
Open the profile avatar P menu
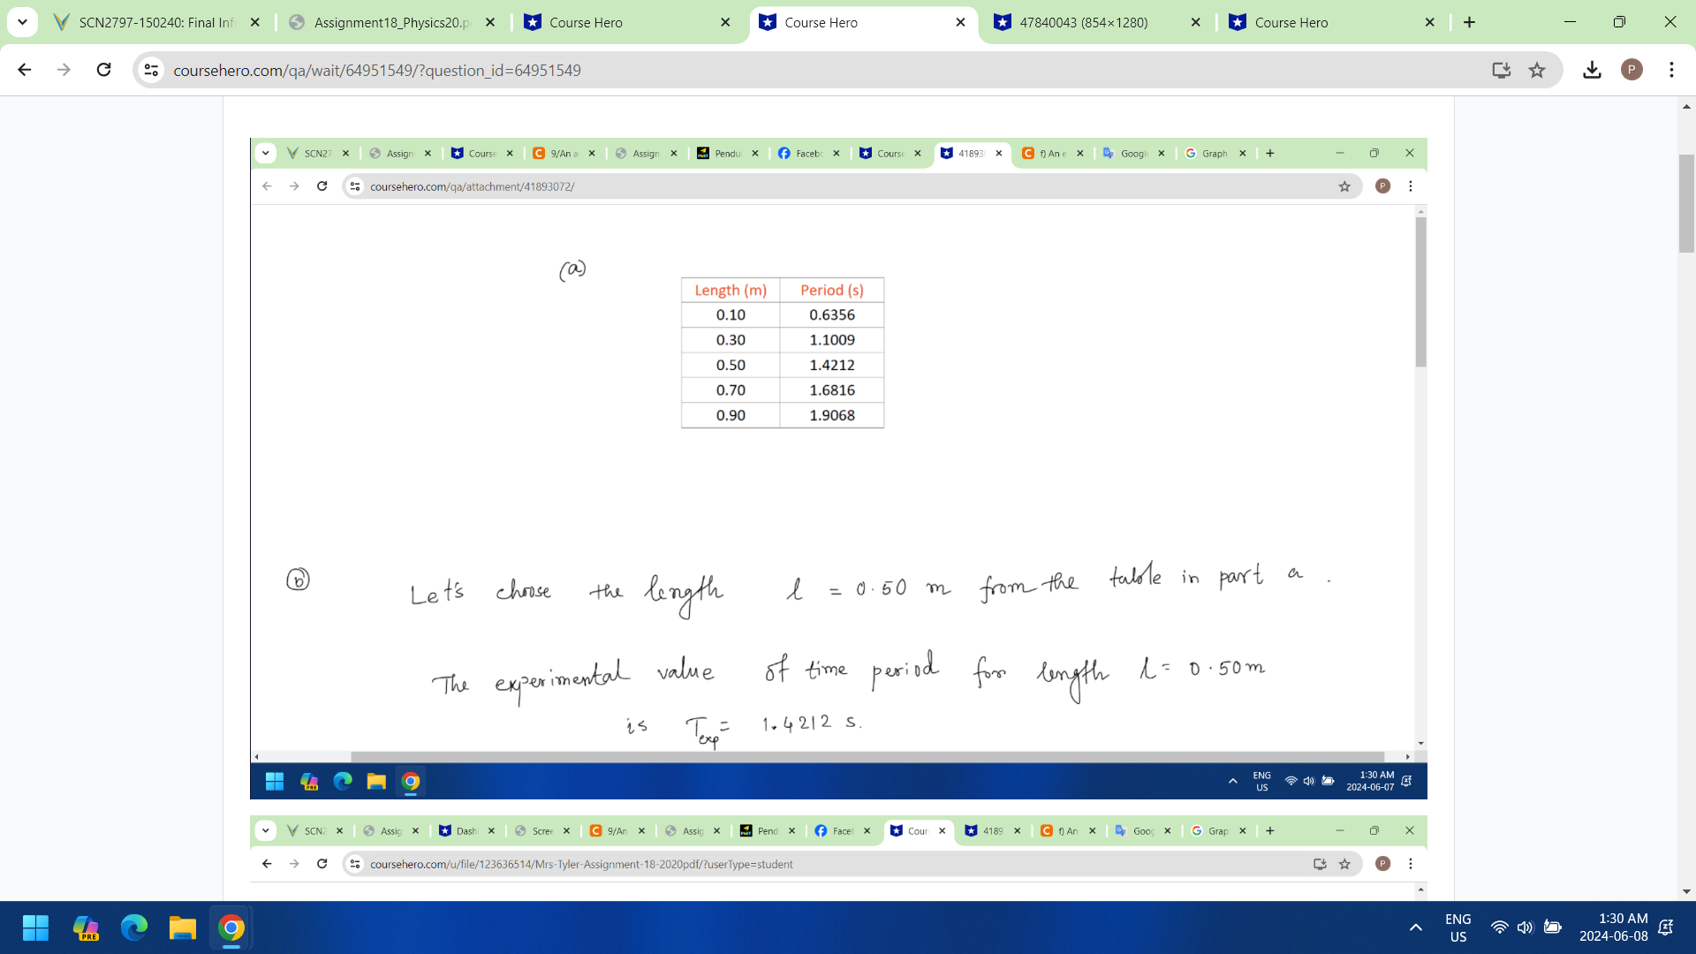pyautogui.click(x=1632, y=70)
